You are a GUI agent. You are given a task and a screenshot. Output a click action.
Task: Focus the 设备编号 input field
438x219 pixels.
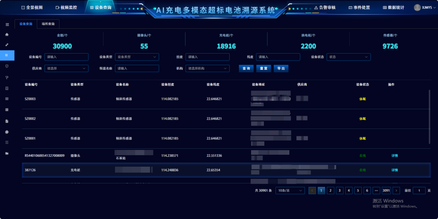click(66, 57)
